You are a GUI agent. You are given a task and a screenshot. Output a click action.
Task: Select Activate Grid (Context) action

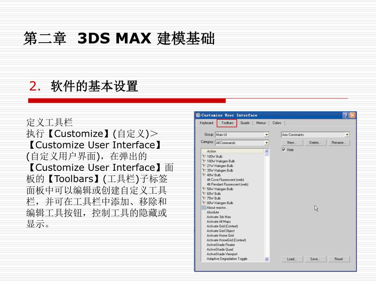click(222, 226)
